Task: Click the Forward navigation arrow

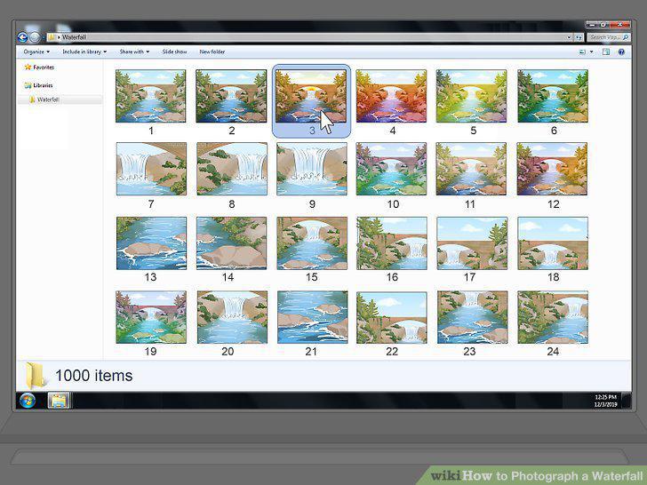Action: pos(35,37)
